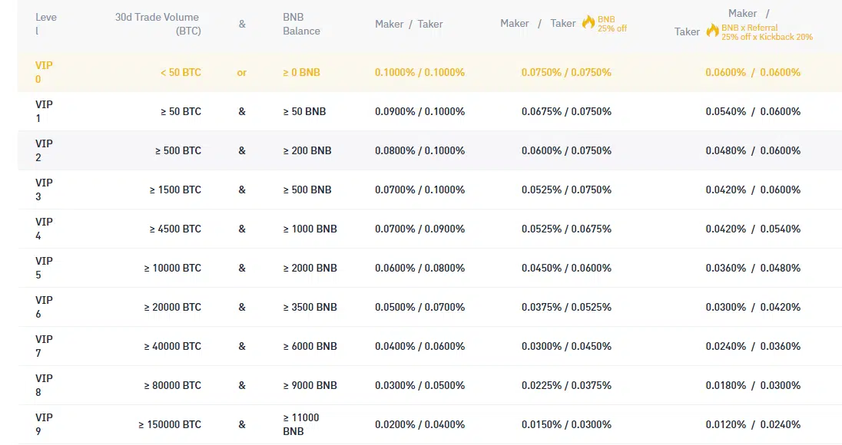Click VIP 0 BNB-discount fee "0.0750% / 0.0750%"

point(566,72)
